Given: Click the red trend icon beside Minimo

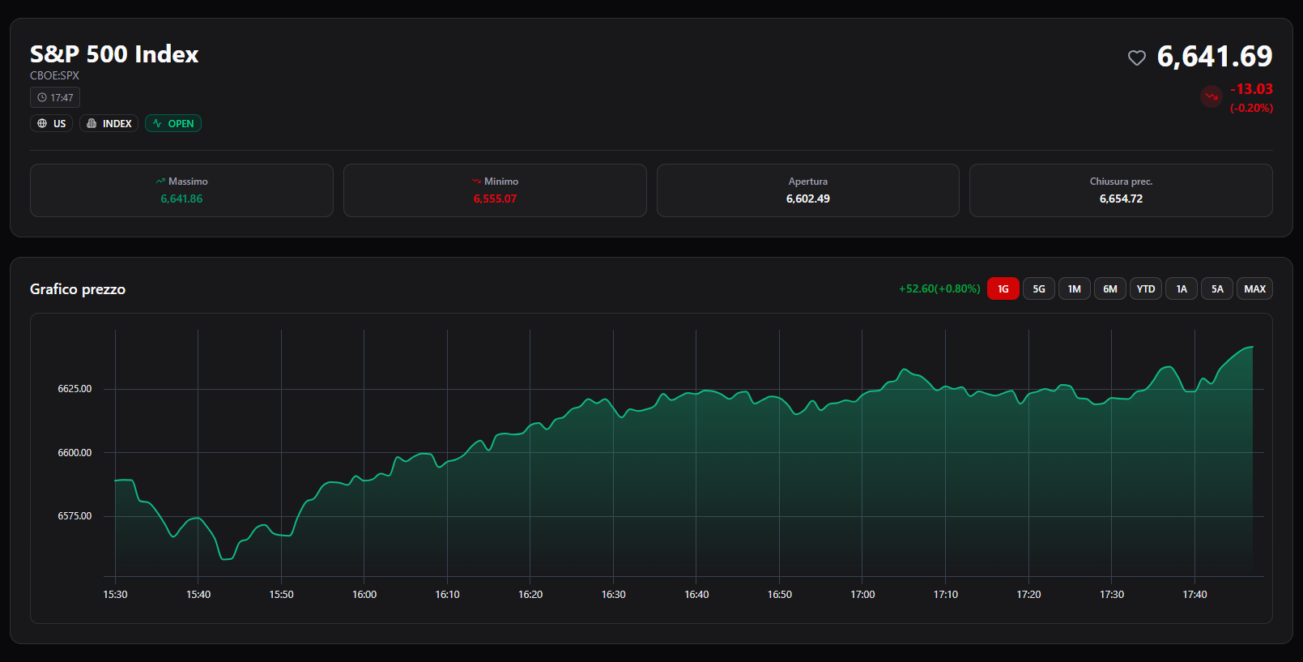Looking at the screenshot, I should click(476, 182).
